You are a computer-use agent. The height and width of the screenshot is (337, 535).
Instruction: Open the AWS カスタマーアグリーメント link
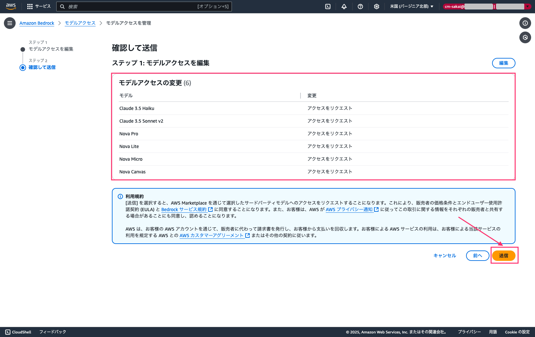tap(211, 236)
